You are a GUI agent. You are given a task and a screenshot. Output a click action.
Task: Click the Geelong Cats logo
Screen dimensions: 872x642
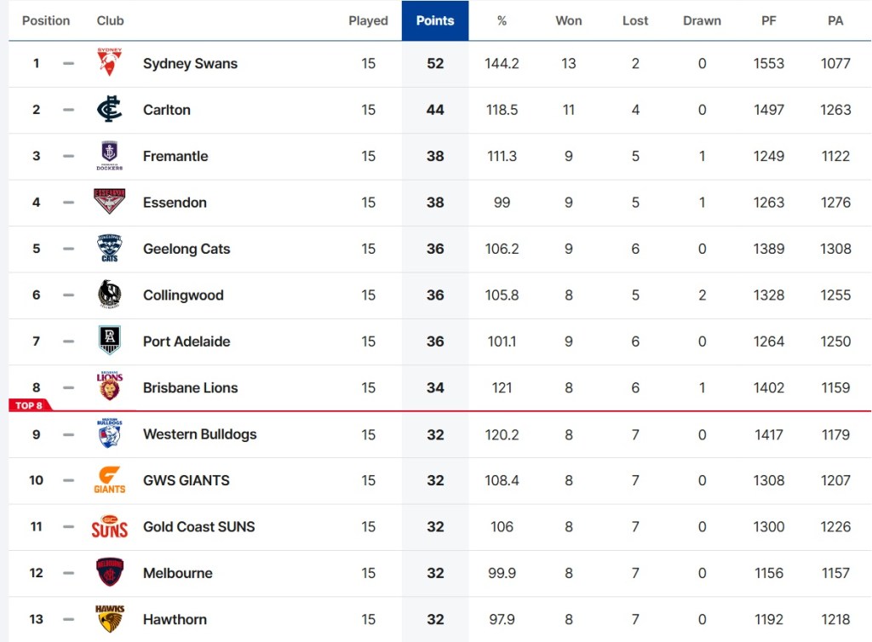click(x=109, y=249)
